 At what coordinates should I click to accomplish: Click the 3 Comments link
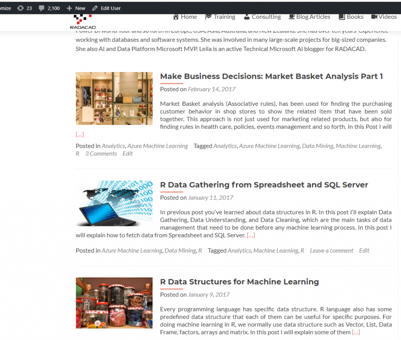pyautogui.click(x=101, y=154)
